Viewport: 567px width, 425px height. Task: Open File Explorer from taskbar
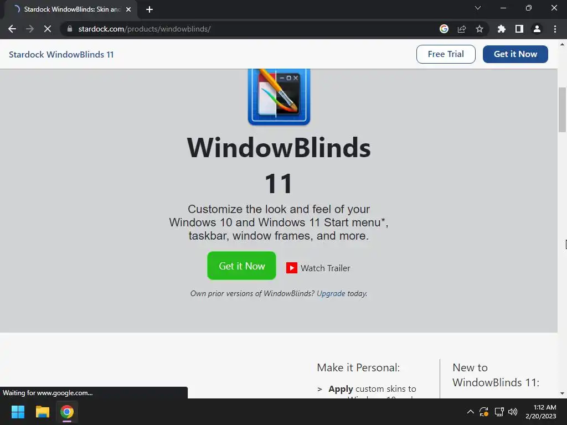tap(42, 412)
